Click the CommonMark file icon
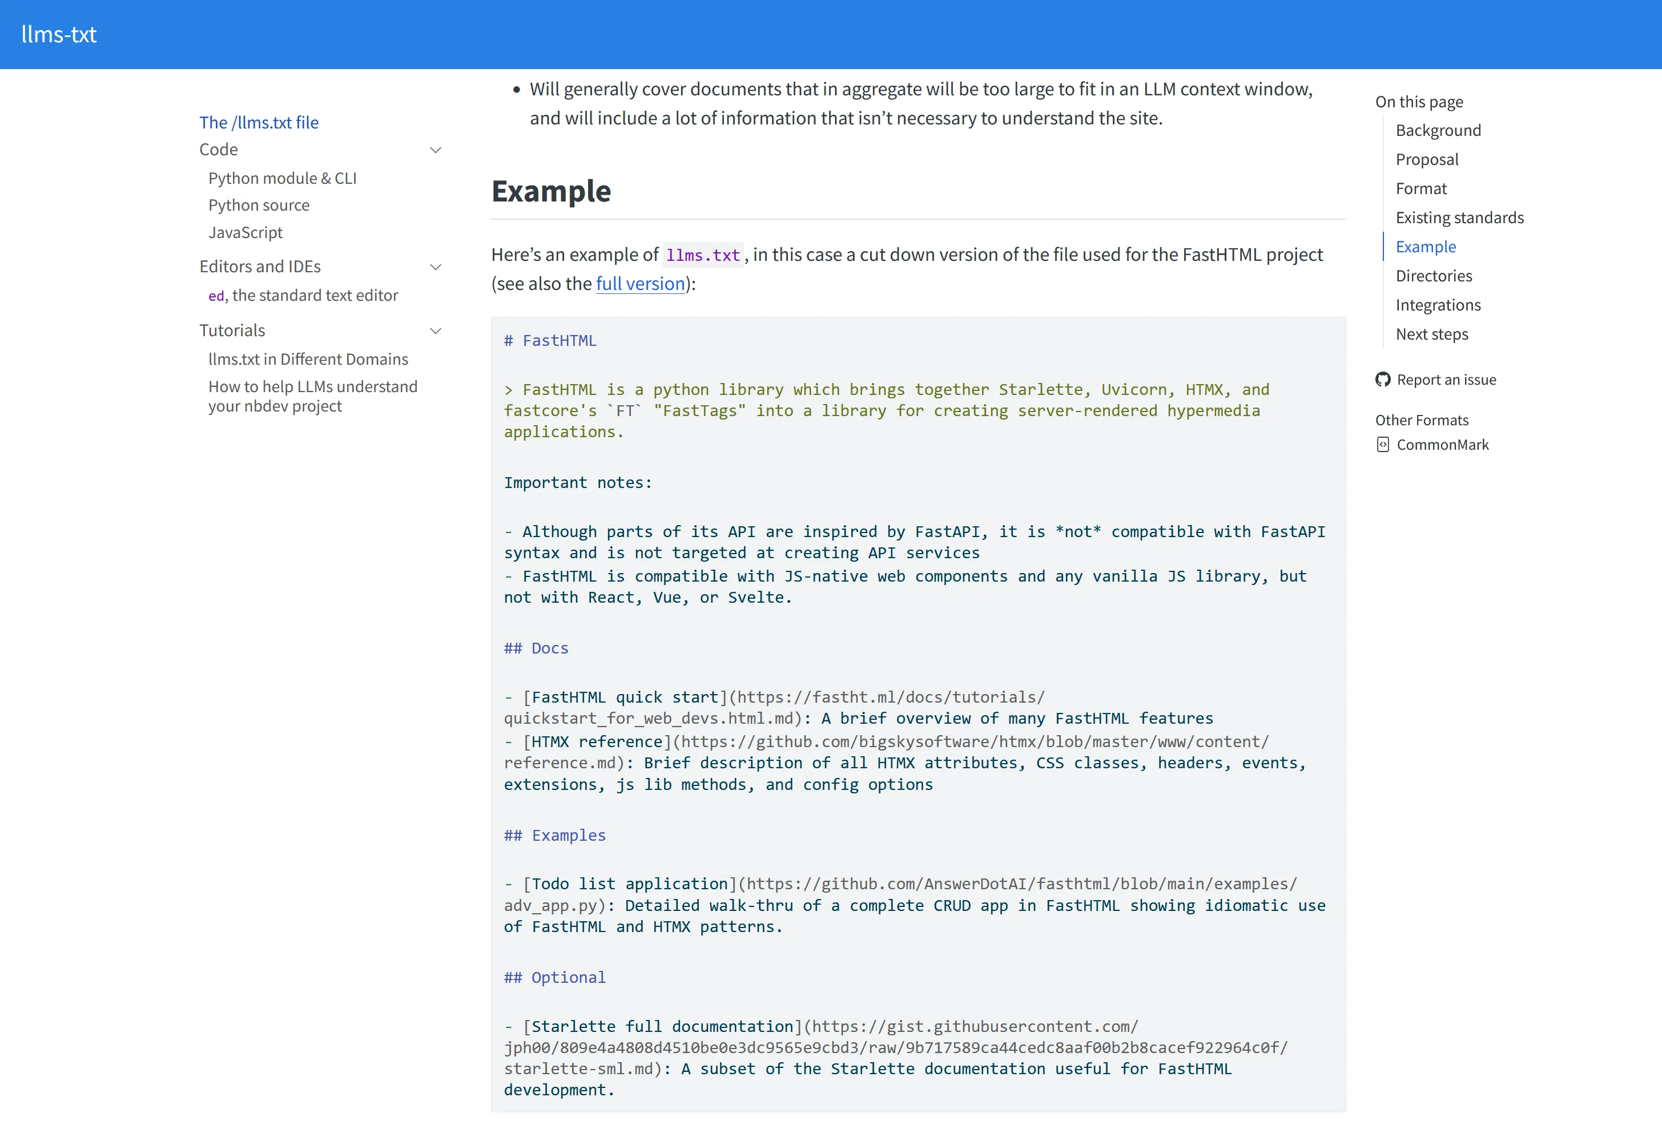1662x1125 pixels. pos(1382,445)
